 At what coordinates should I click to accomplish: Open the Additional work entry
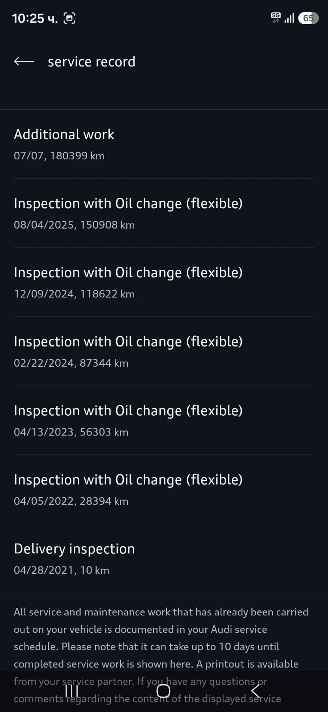(x=164, y=144)
